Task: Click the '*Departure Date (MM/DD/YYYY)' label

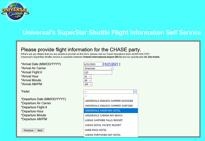Action: 43,99
